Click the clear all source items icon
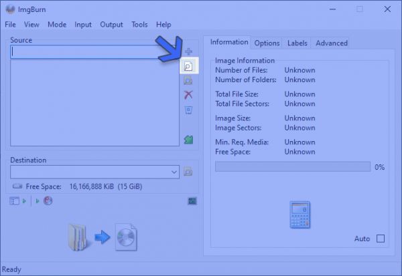The width and height of the screenshot is (402, 276). tap(188, 110)
